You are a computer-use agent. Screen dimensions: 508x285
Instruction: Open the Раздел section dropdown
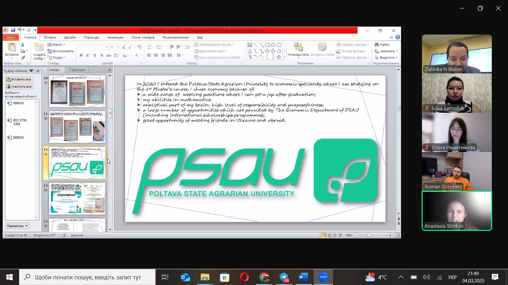(x=56, y=58)
